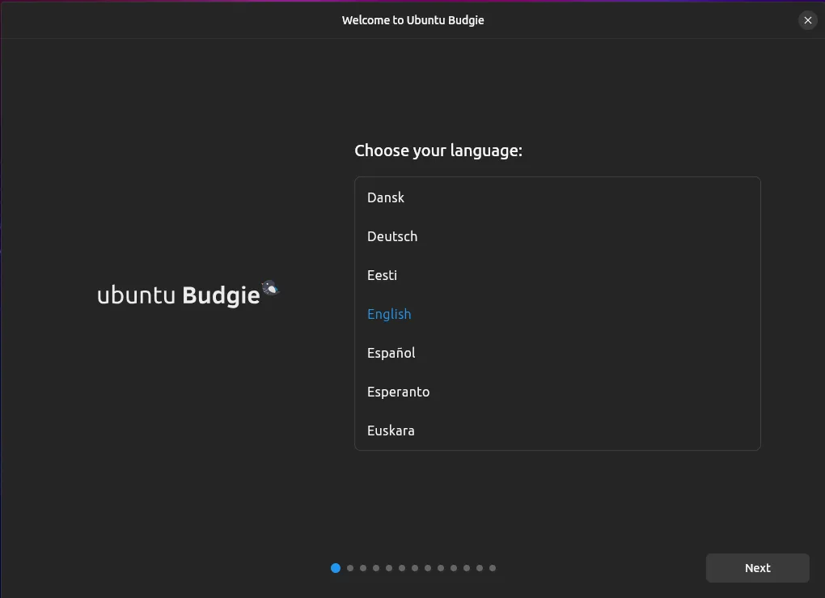
Task: Click the budgie bird logo icon
Action: point(271,288)
